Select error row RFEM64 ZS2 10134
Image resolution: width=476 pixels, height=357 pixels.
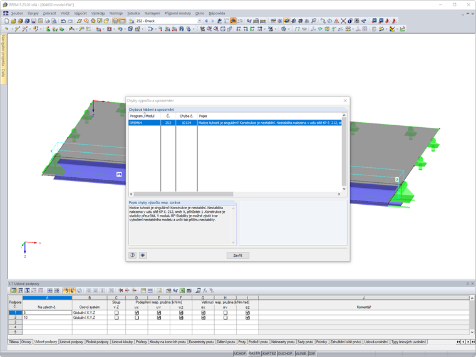click(235, 123)
